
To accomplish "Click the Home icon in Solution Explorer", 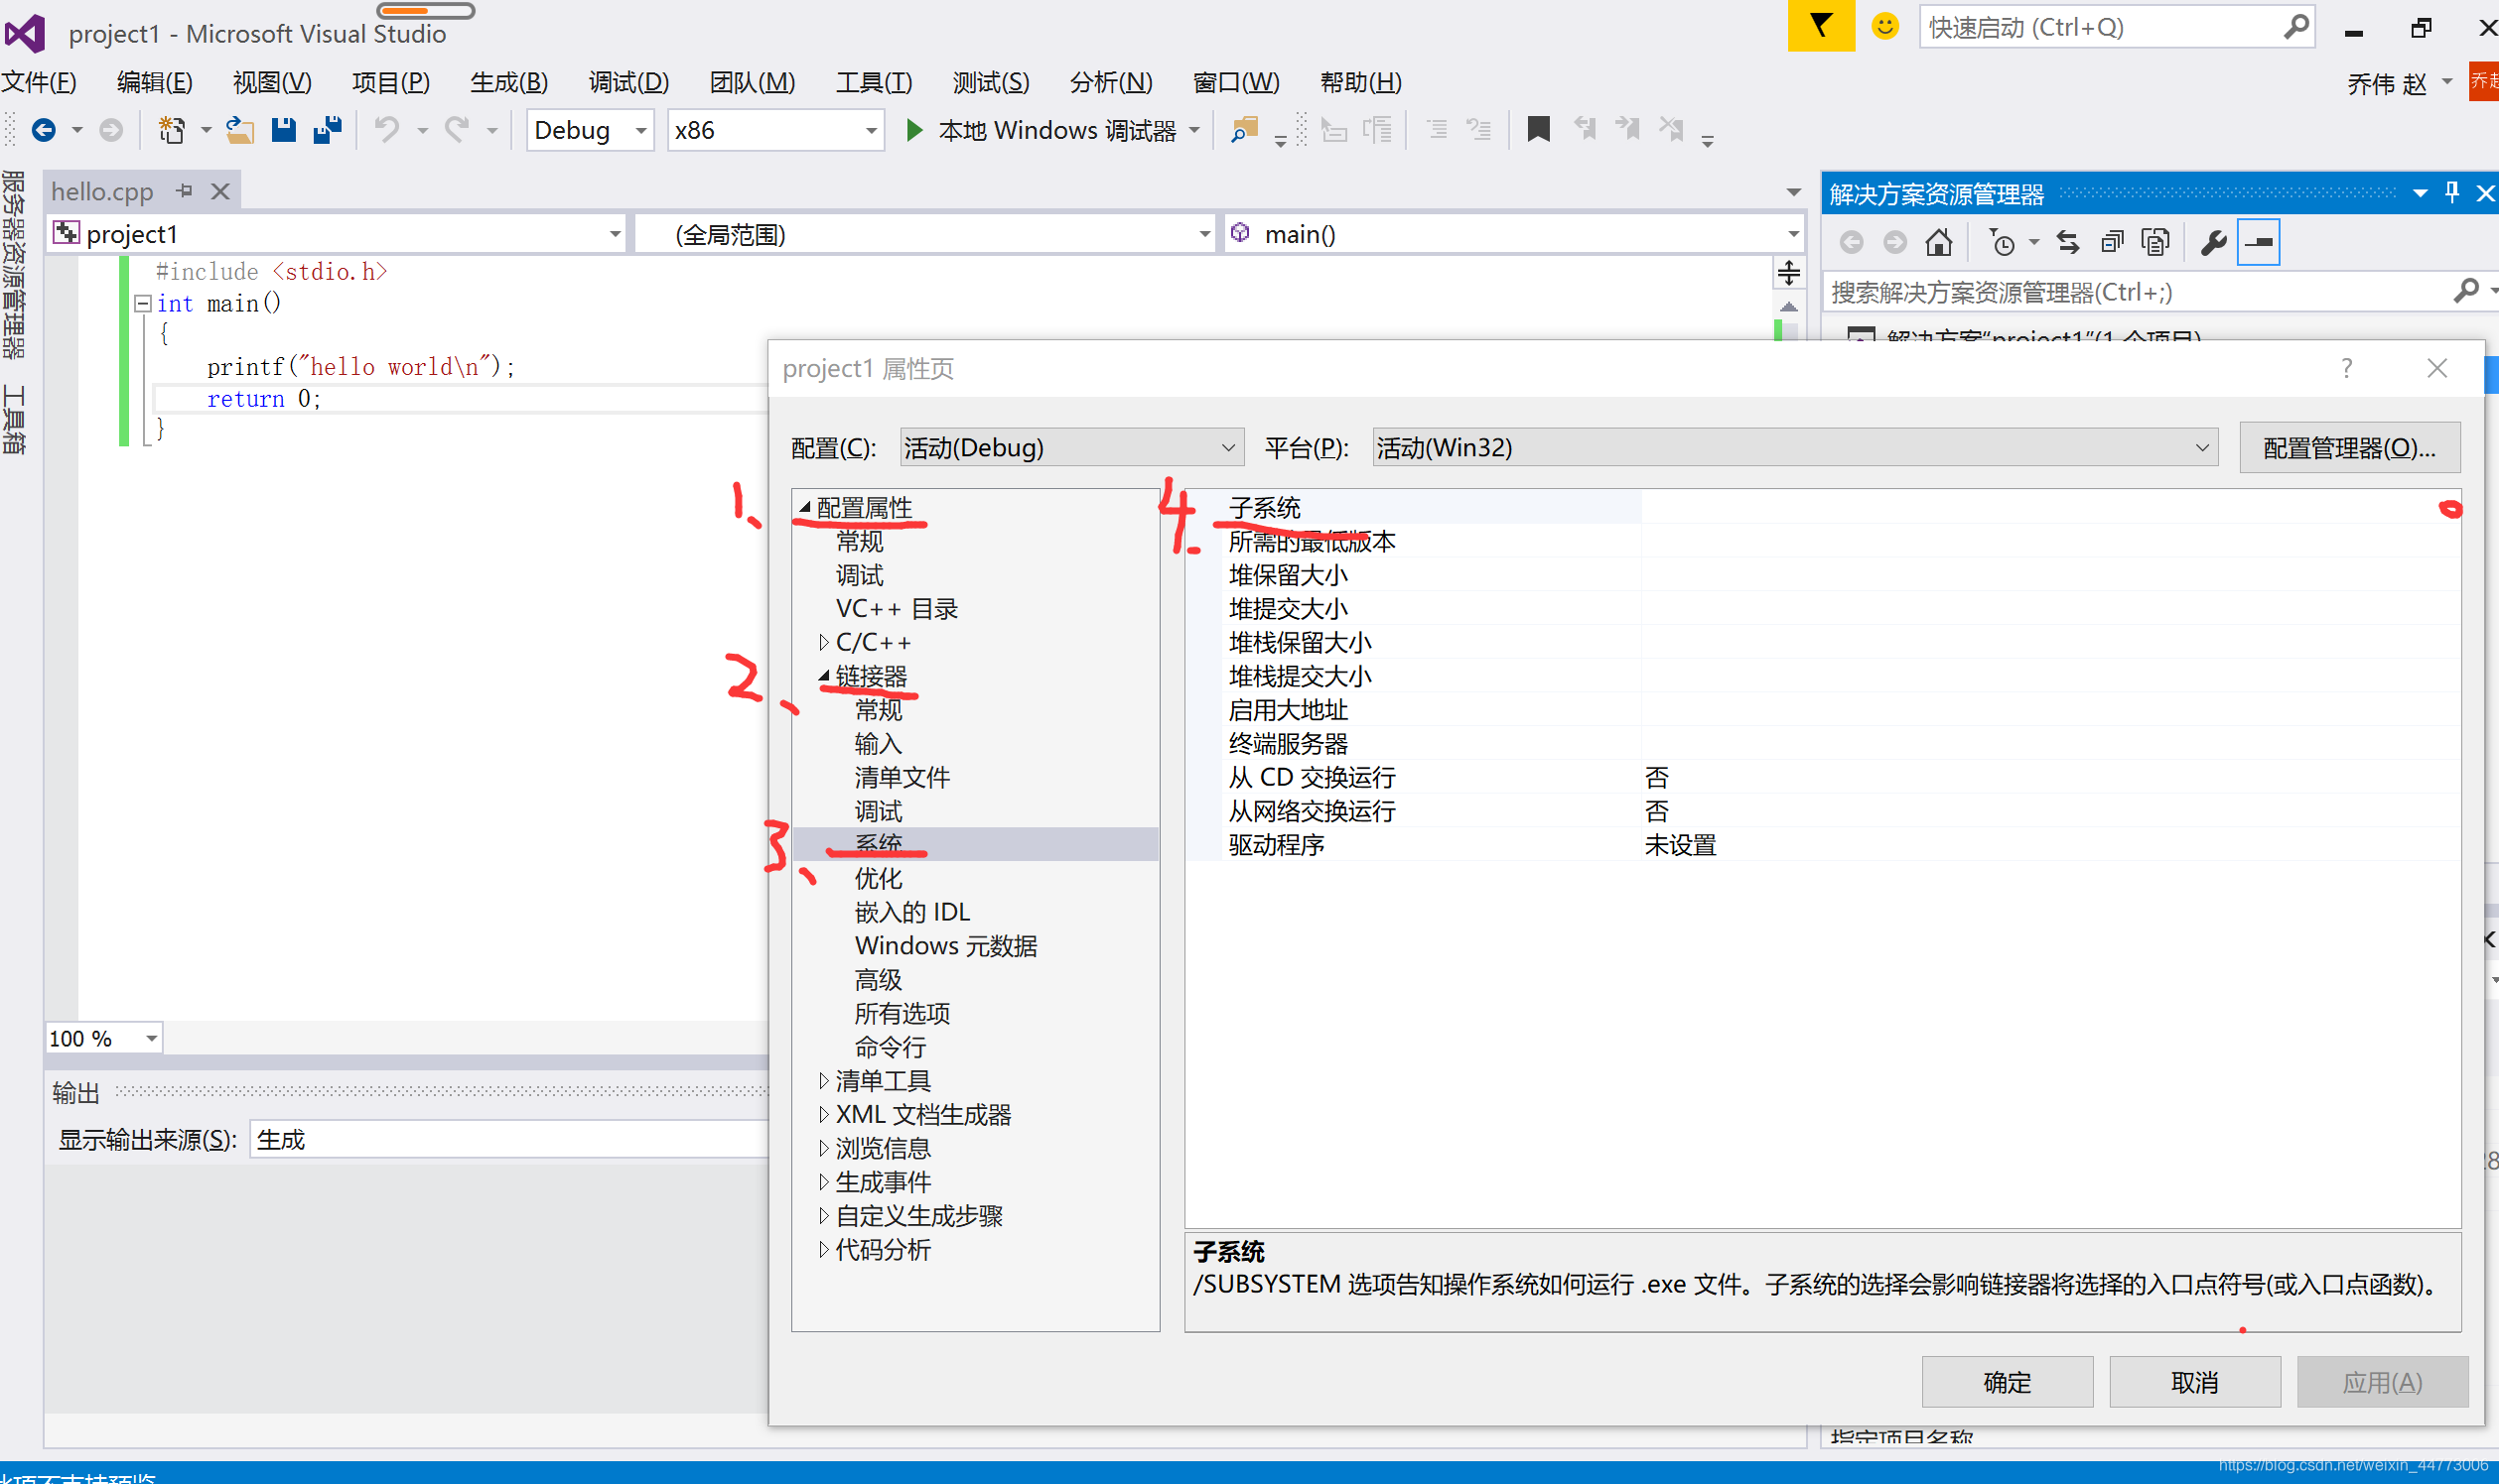I will click(1939, 242).
